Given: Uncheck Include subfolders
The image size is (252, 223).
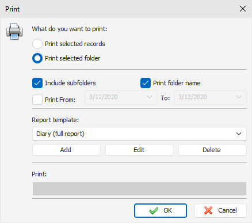Looking at the screenshot, I should (37, 83).
